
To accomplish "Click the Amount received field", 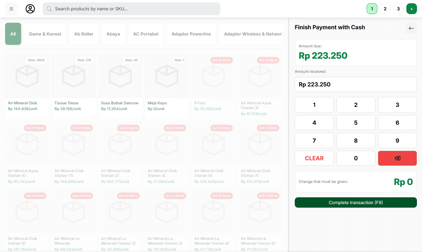I will [x=356, y=84].
